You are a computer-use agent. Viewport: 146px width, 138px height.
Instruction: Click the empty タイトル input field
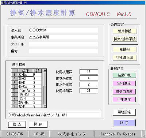(x=64, y=44)
